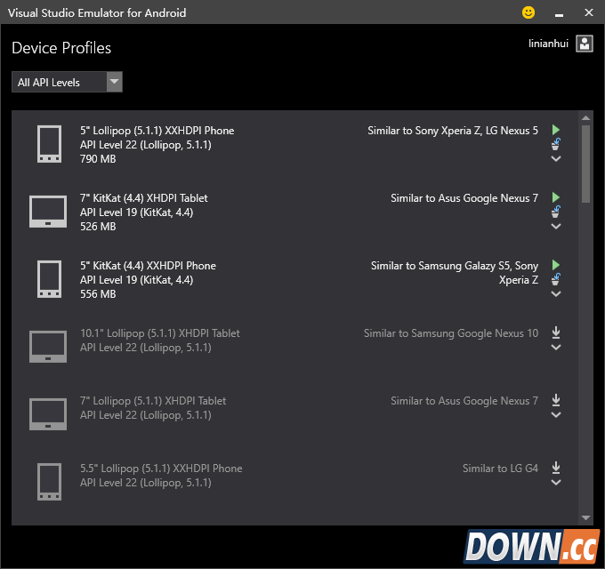Expand details for 10.1" Lollipop Tablet
Viewport: 605px width, 569px height.
click(556, 348)
